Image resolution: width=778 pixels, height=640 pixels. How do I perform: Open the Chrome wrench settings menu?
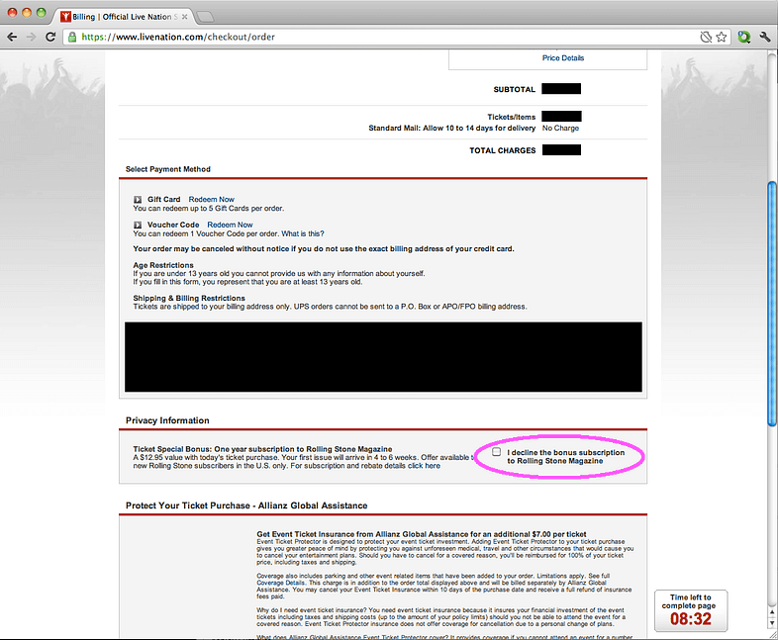point(764,37)
